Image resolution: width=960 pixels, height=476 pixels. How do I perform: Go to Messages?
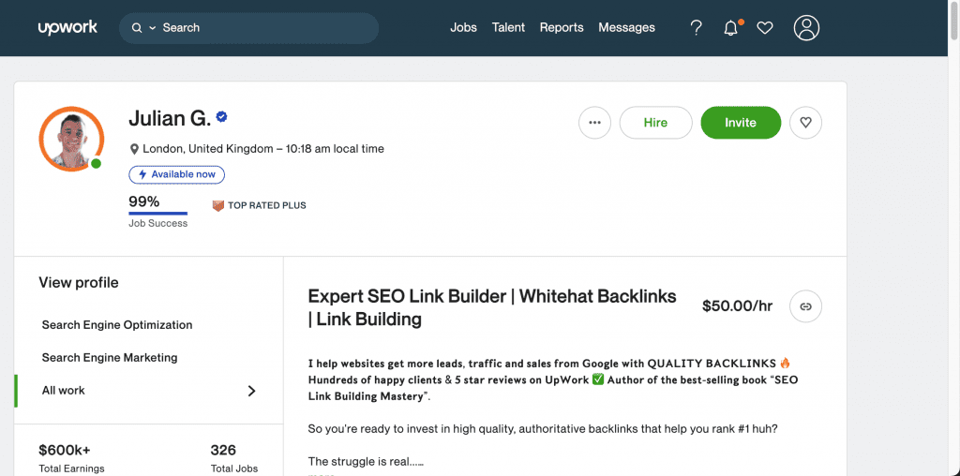[626, 27]
